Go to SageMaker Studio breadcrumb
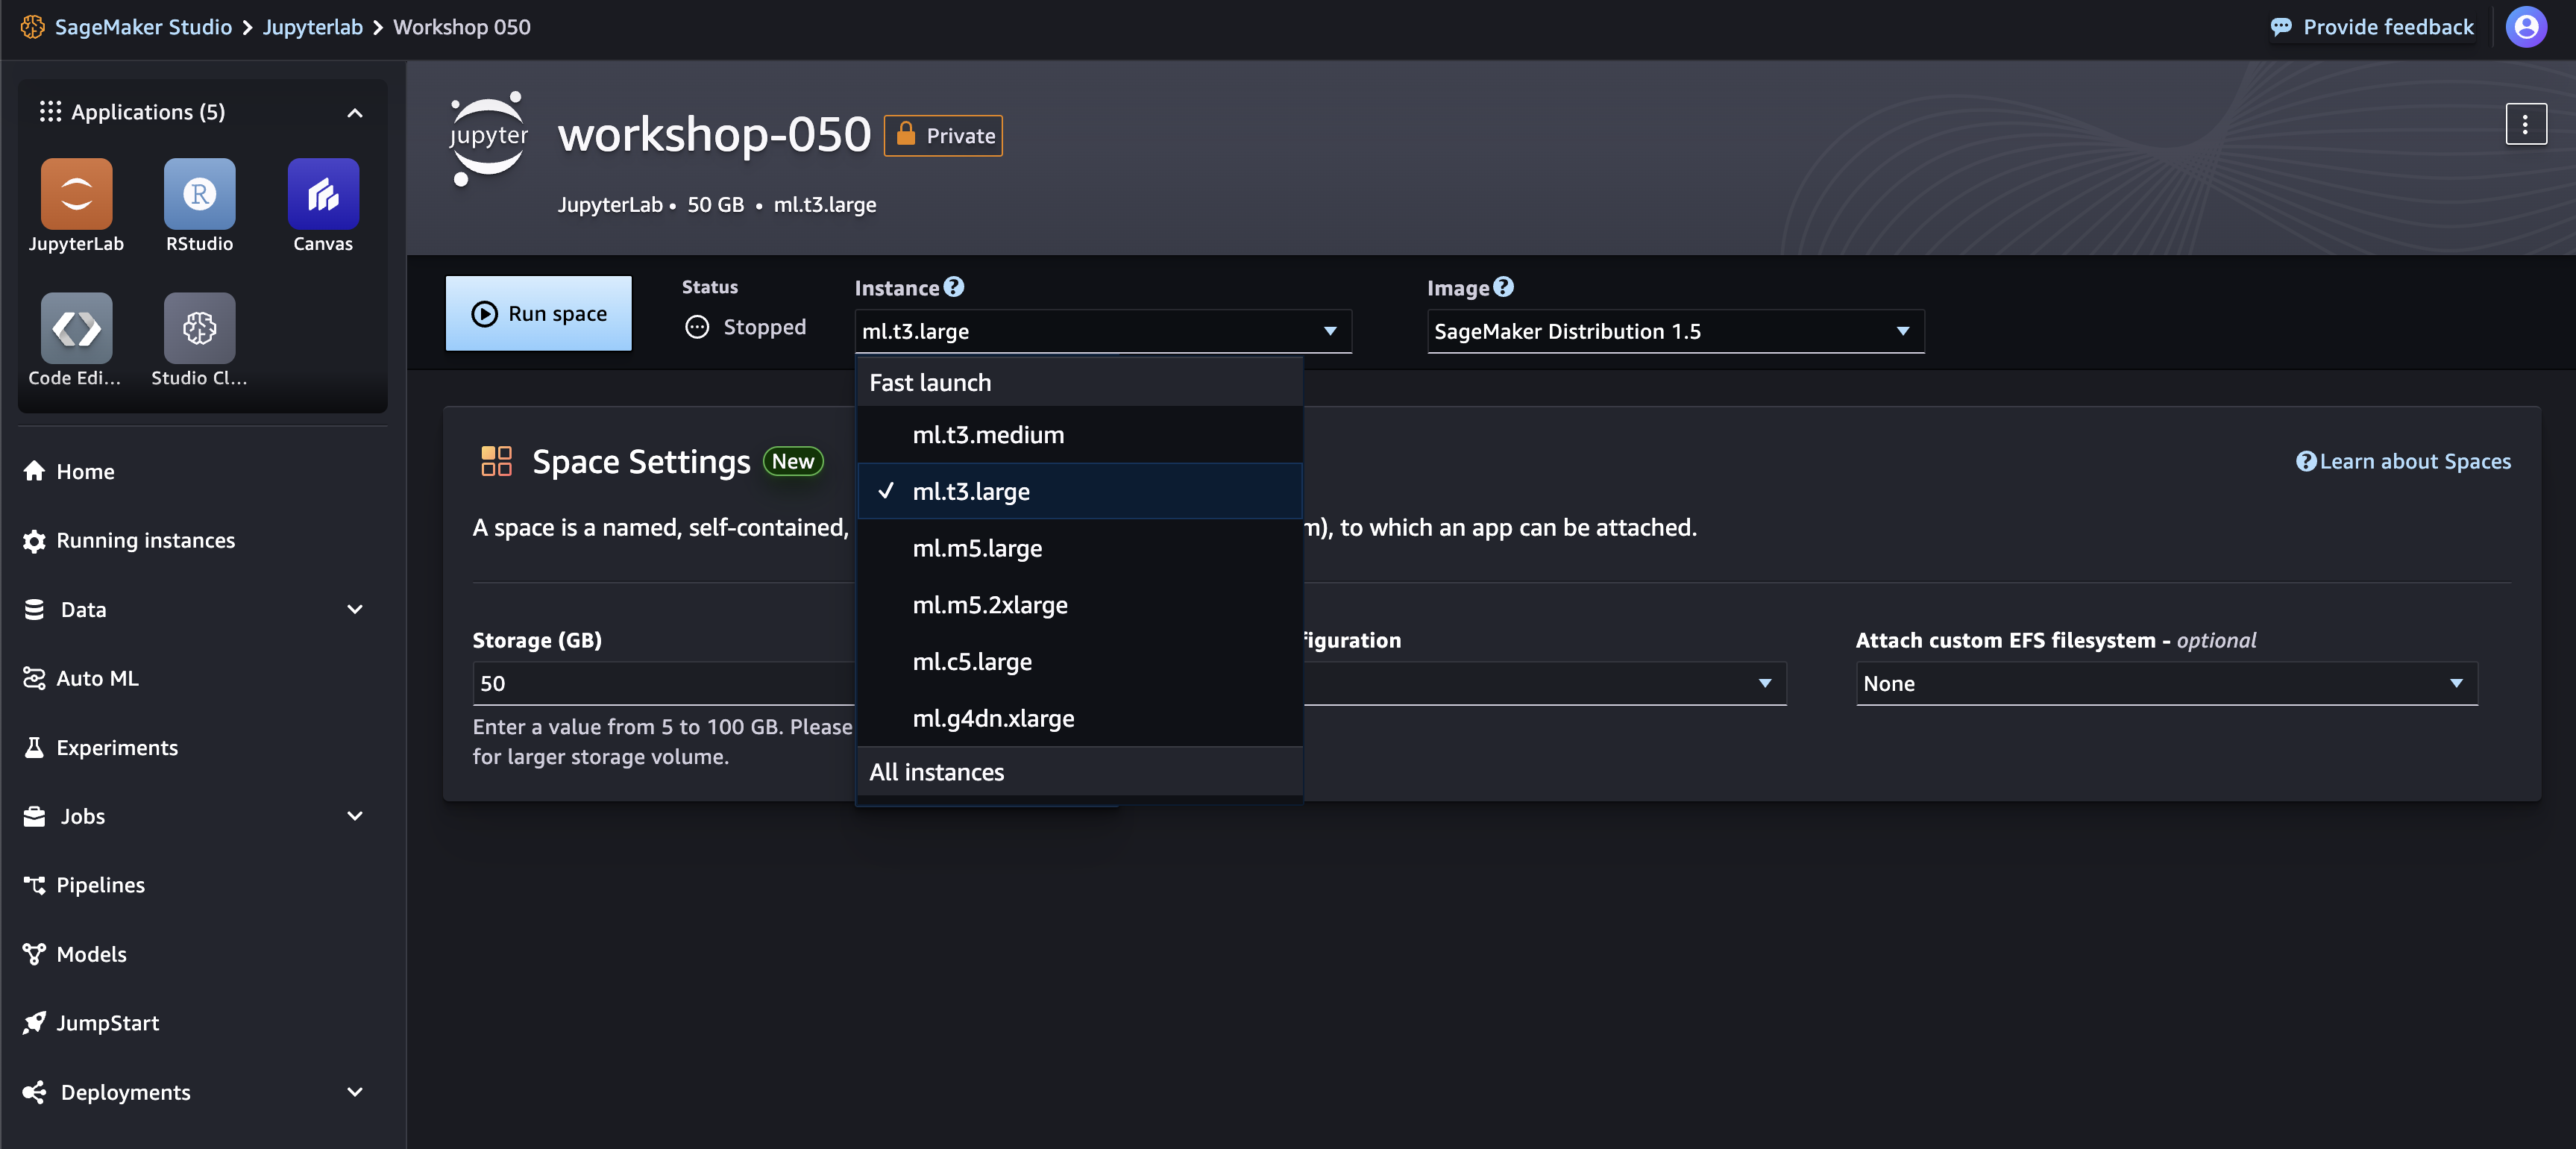 pos(143,27)
